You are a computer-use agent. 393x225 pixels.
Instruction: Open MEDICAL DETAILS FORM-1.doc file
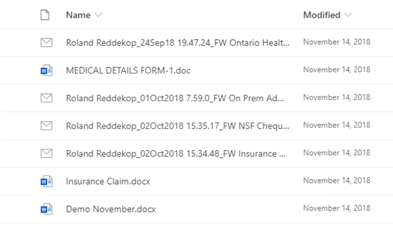pos(128,70)
